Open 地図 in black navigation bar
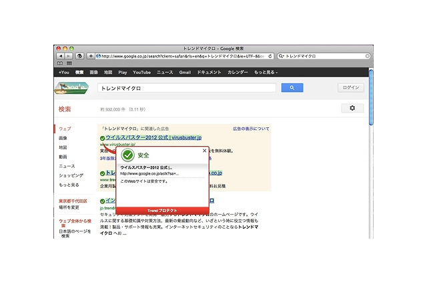The width and height of the screenshot is (427, 284). 108,73
